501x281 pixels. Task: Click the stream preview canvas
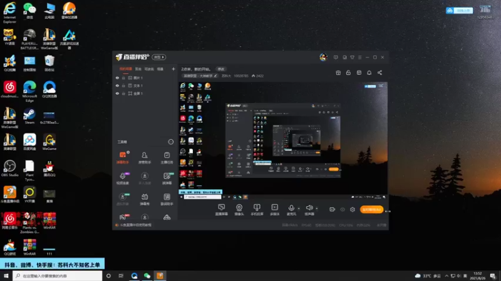283,141
